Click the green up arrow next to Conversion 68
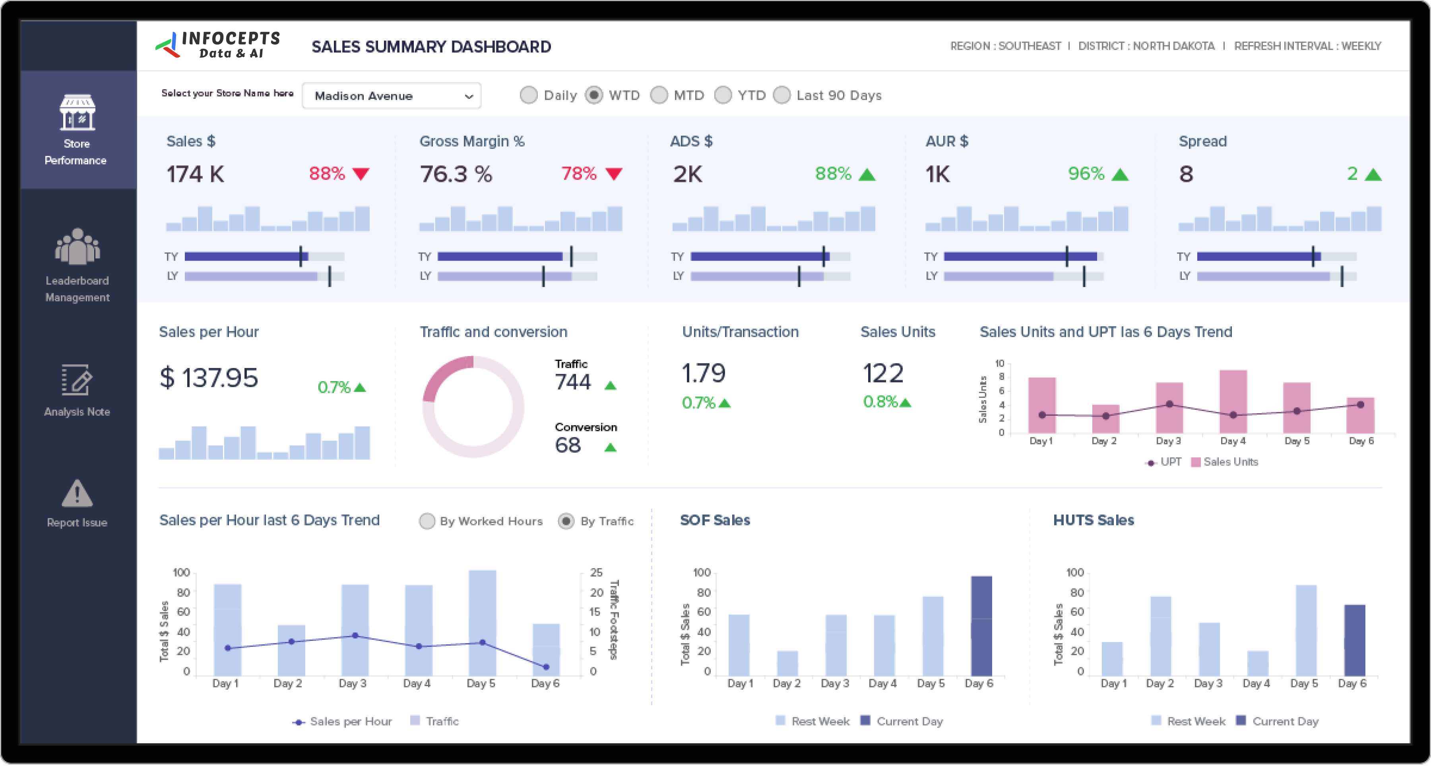This screenshot has width=1431, height=766. tap(611, 448)
